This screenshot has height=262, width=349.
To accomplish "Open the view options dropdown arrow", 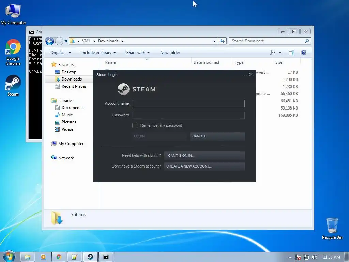I will pyautogui.click(x=280, y=53).
